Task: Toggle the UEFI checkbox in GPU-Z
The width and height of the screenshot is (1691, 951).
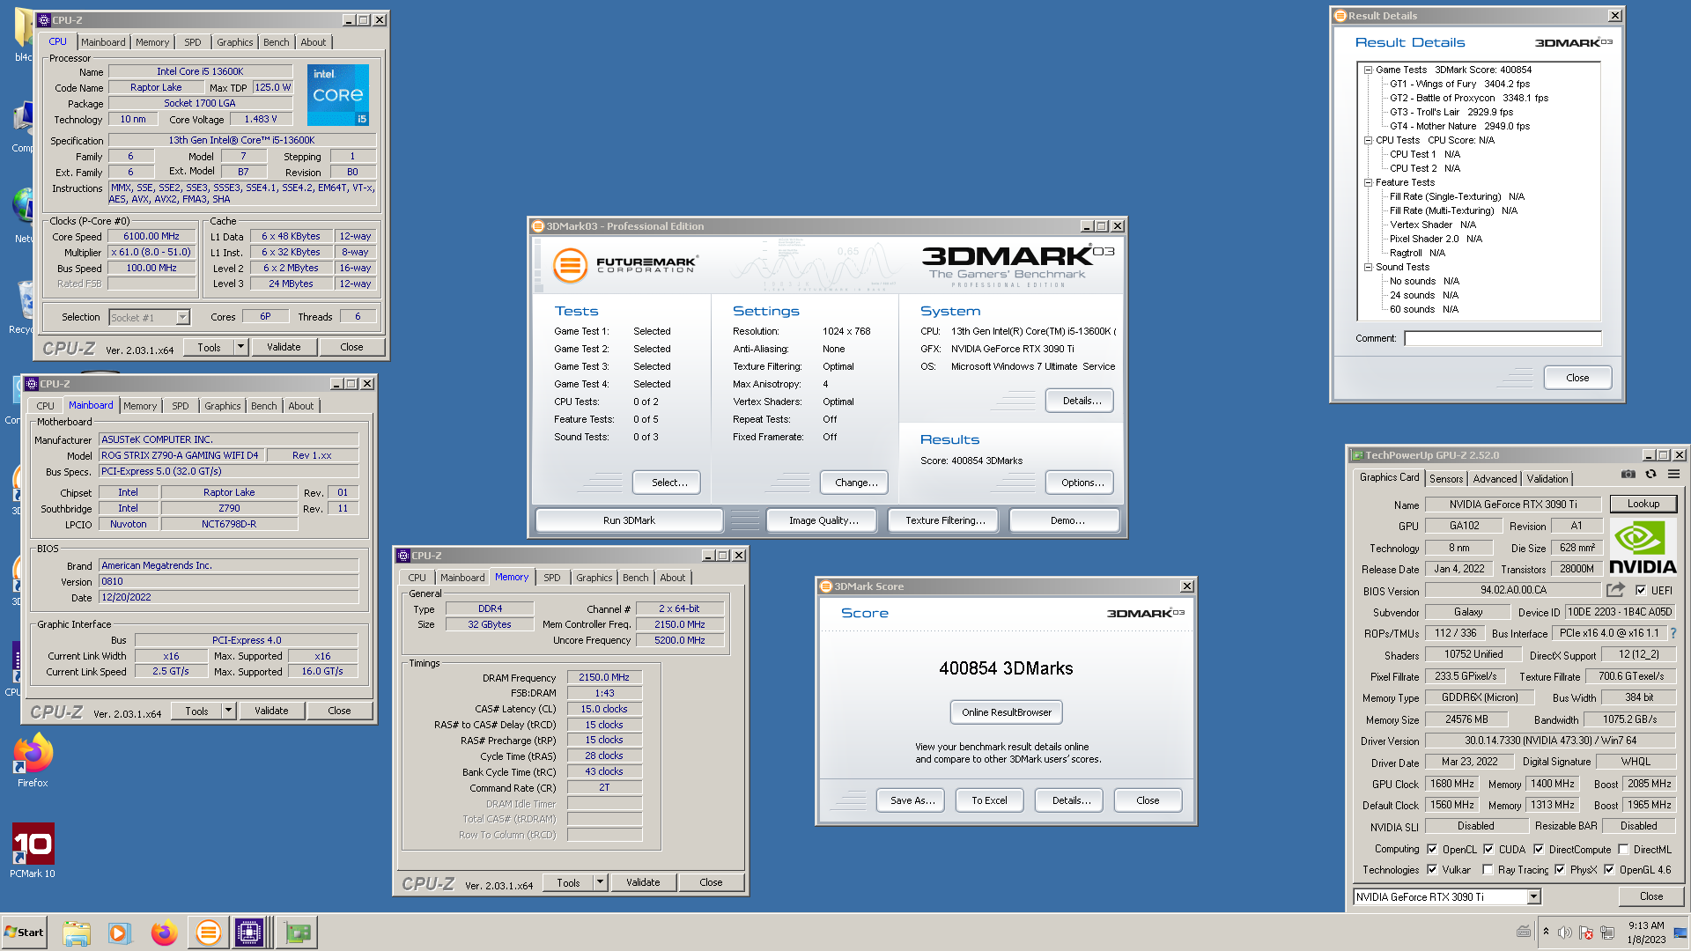Action: 1641,590
